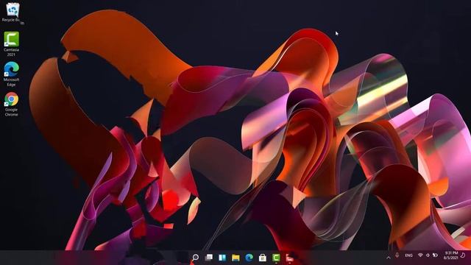The image size is (471, 265).
Task: Open taskbar Search magnifier
Action: pos(195,258)
